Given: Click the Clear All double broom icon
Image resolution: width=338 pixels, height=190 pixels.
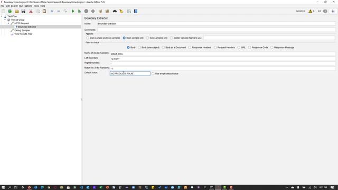Looking at the screenshot, I should [107, 11].
